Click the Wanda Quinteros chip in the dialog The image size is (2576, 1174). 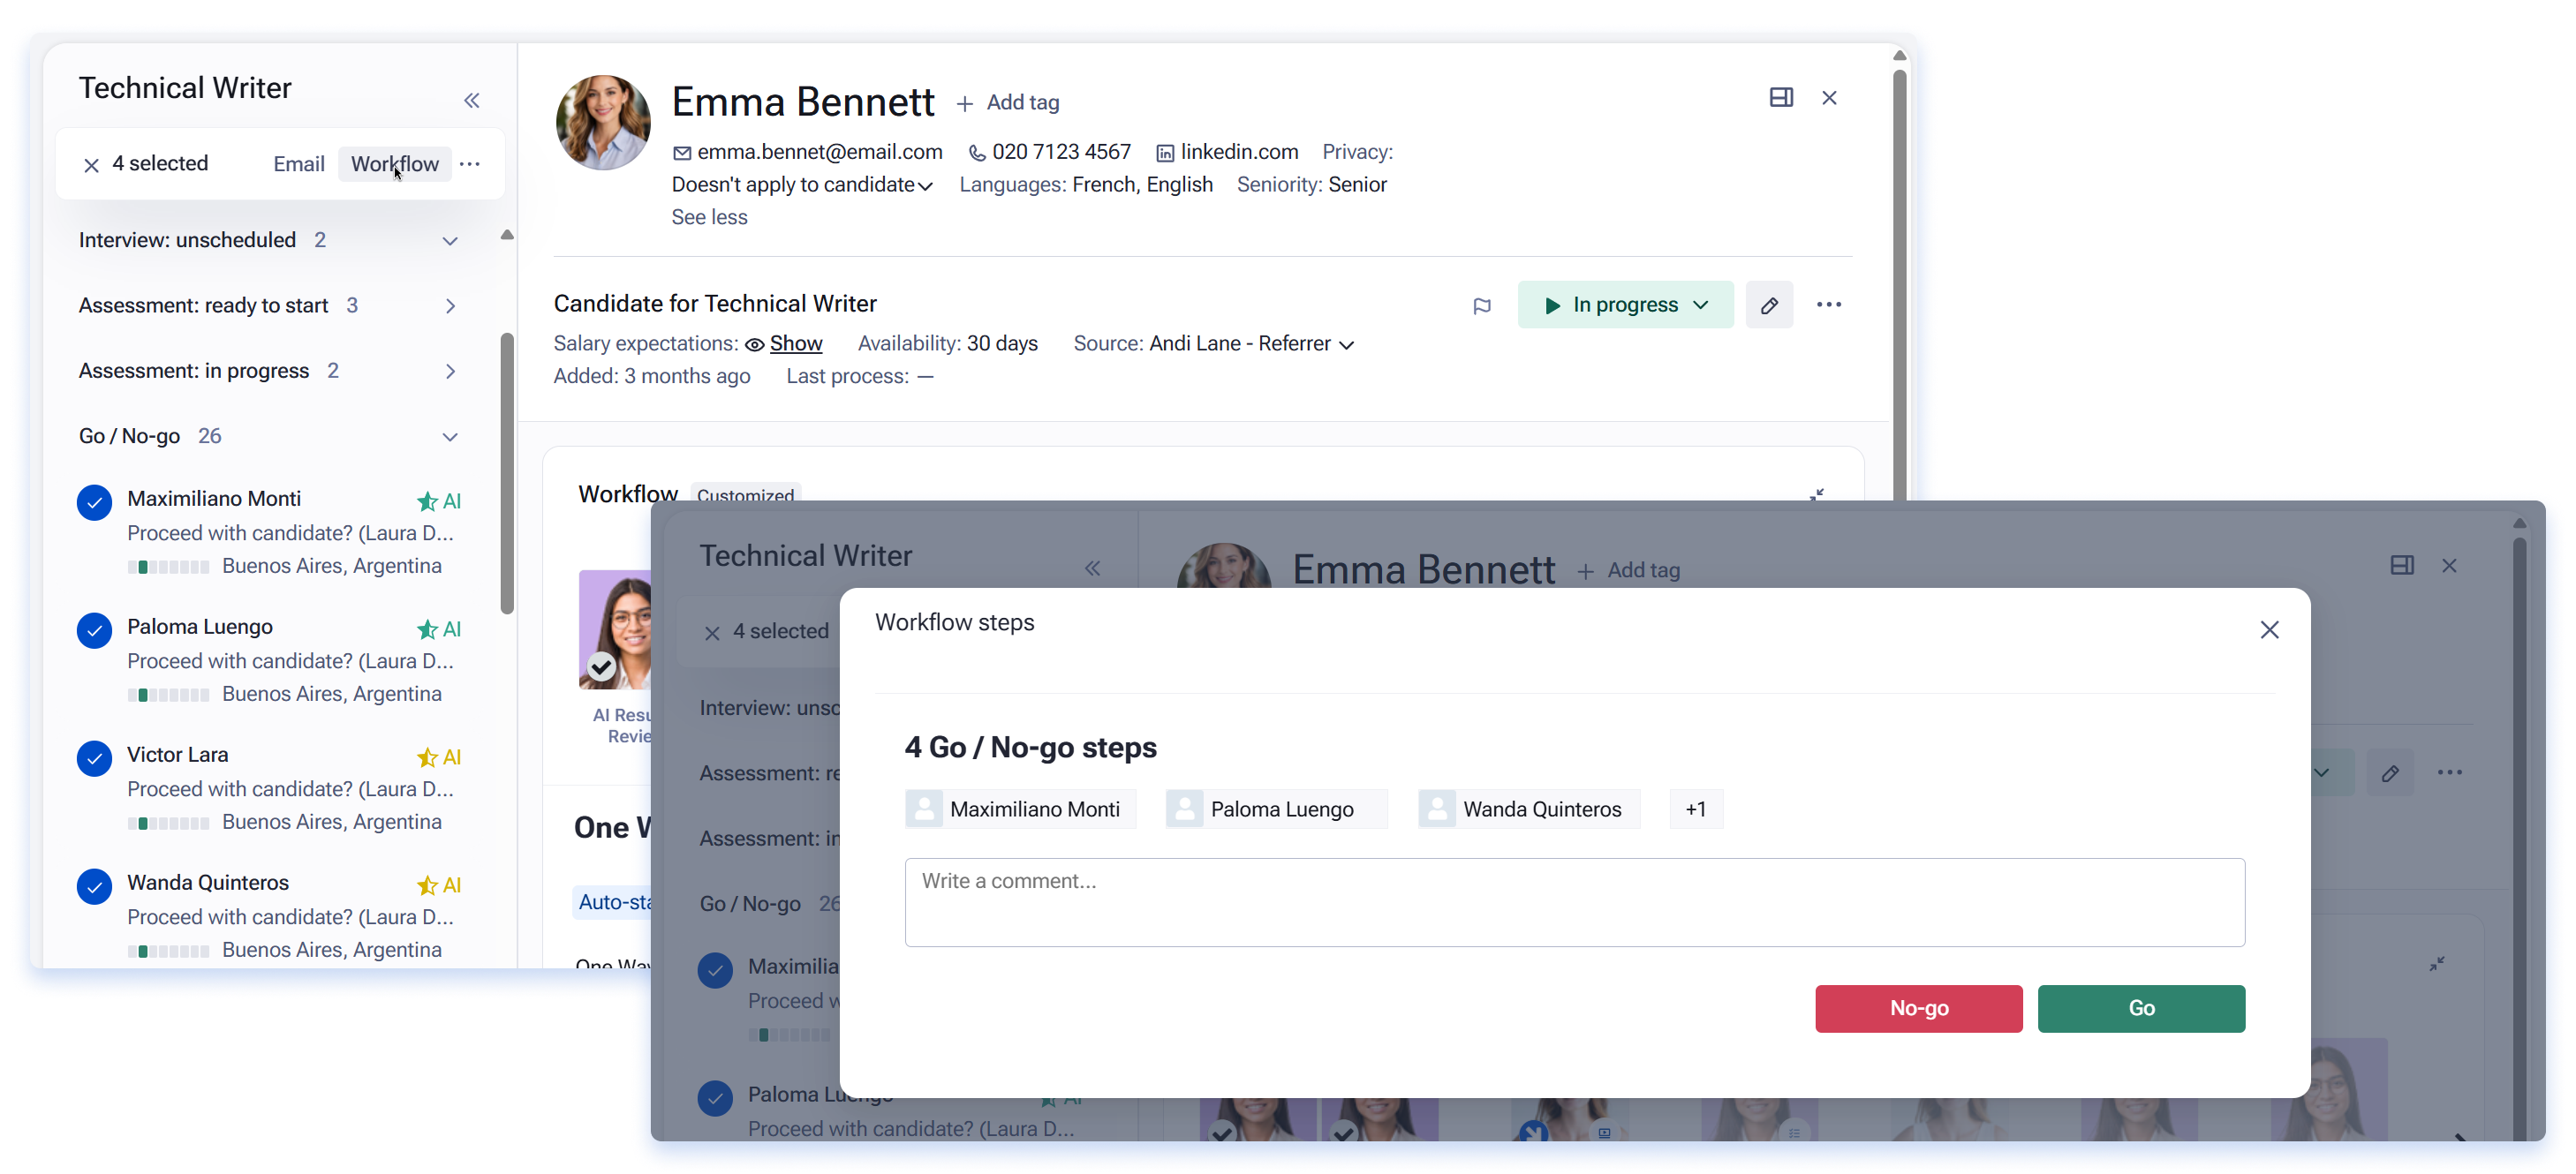tap(1529, 809)
